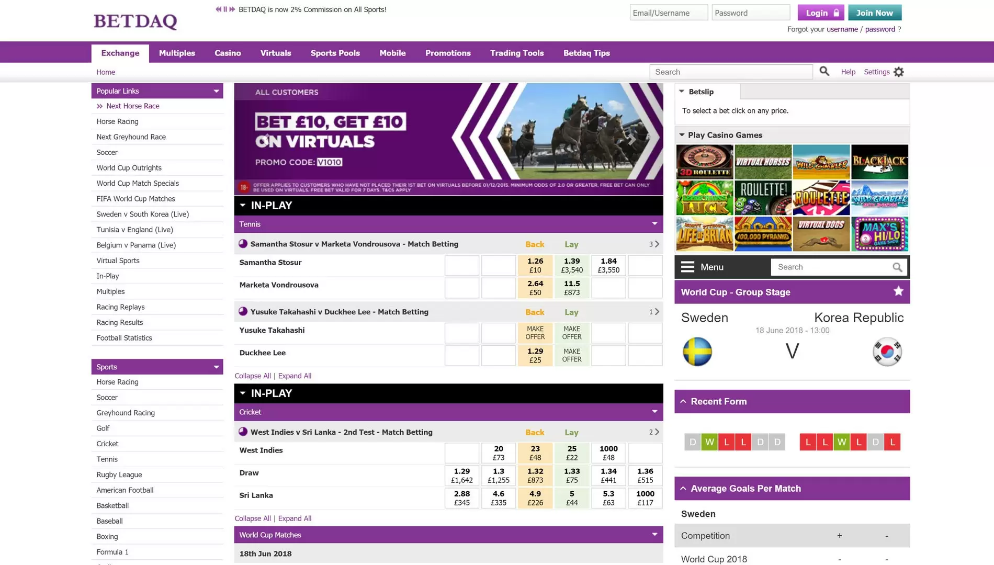Collapse Average Goals Per Match section
The image size is (994, 565).
coord(683,488)
